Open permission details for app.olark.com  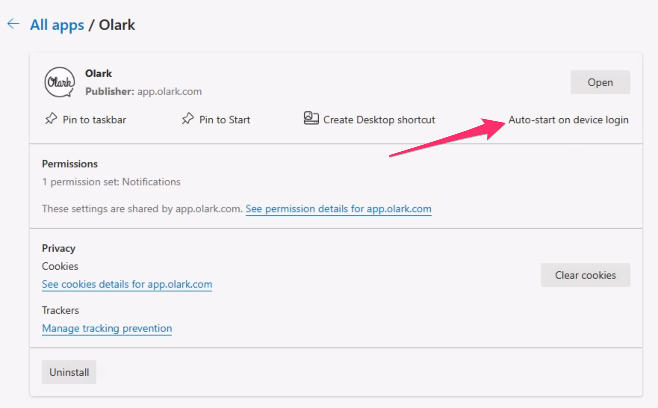tap(338, 209)
